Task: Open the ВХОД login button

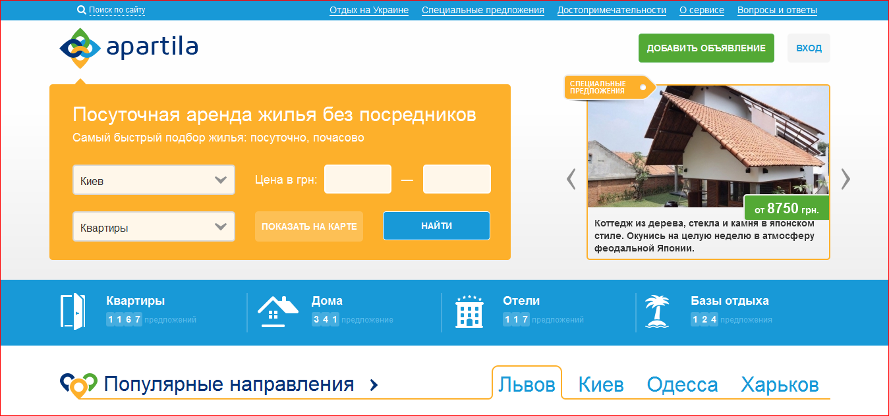Action: (x=808, y=47)
